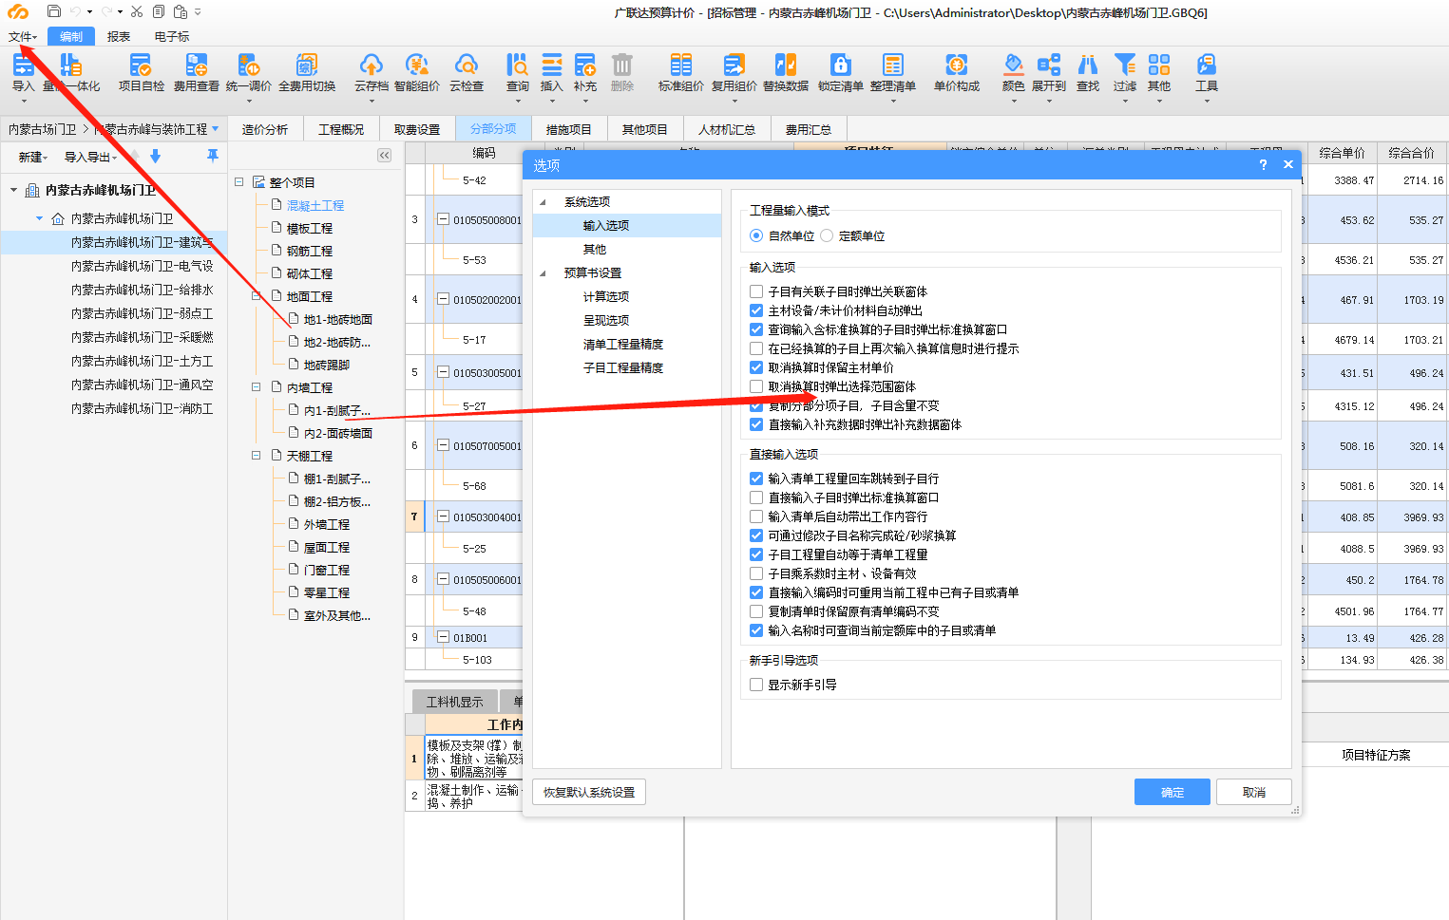Click the 确定 button in options dialog

(x=1173, y=792)
